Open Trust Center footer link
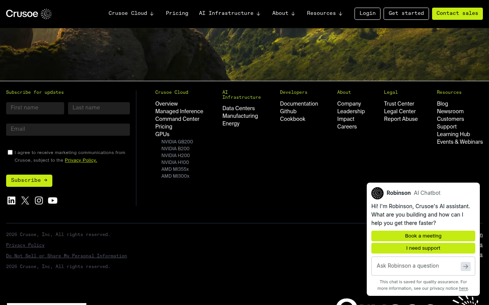489x305 pixels. tap(399, 104)
